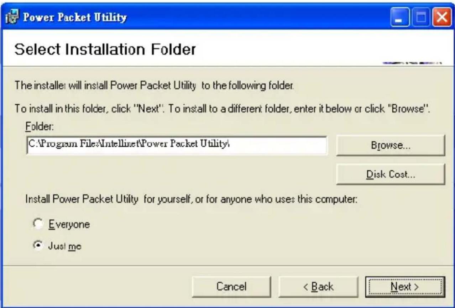Cancel the installation
The height and width of the screenshot is (308, 455).
pyautogui.click(x=231, y=286)
